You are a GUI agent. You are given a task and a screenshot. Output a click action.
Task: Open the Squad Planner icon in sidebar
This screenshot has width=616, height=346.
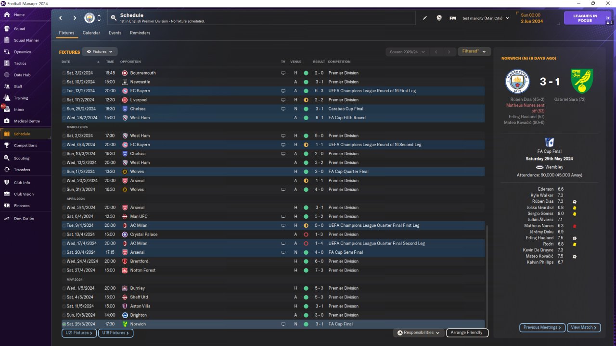pyautogui.click(x=7, y=40)
